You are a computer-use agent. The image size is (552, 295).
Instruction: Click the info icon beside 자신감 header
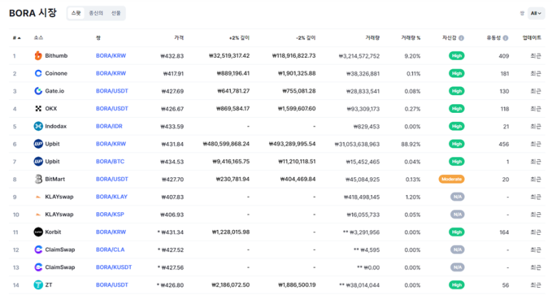(461, 38)
